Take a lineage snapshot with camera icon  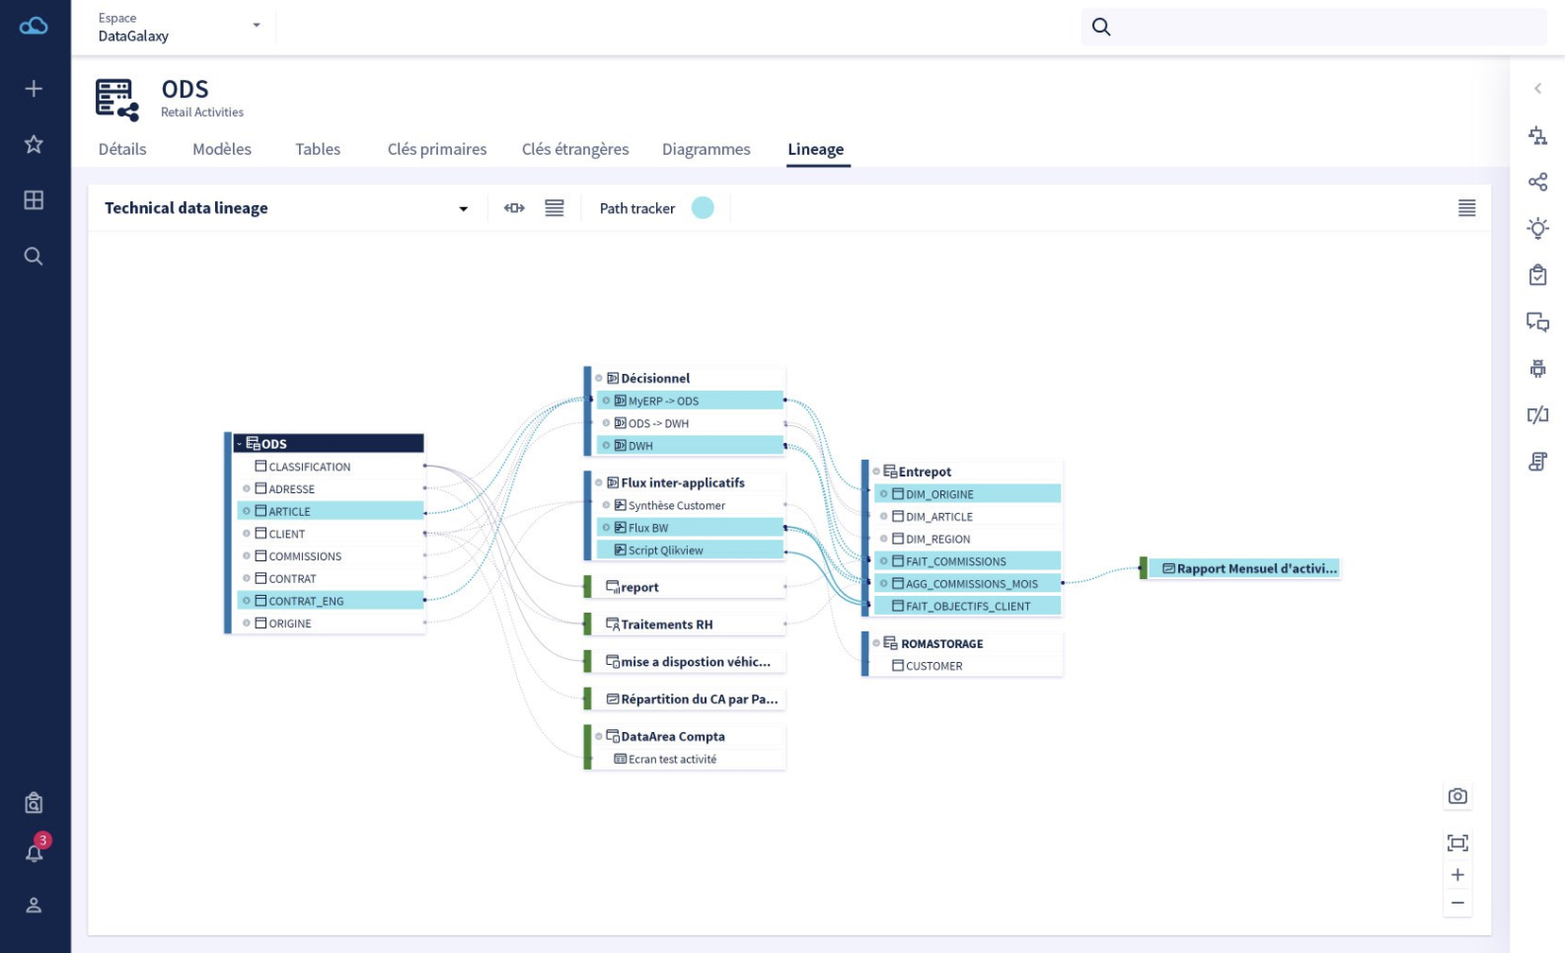[x=1457, y=796]
